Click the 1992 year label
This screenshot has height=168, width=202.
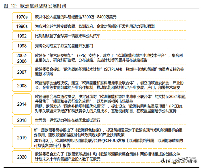(22, 36)
